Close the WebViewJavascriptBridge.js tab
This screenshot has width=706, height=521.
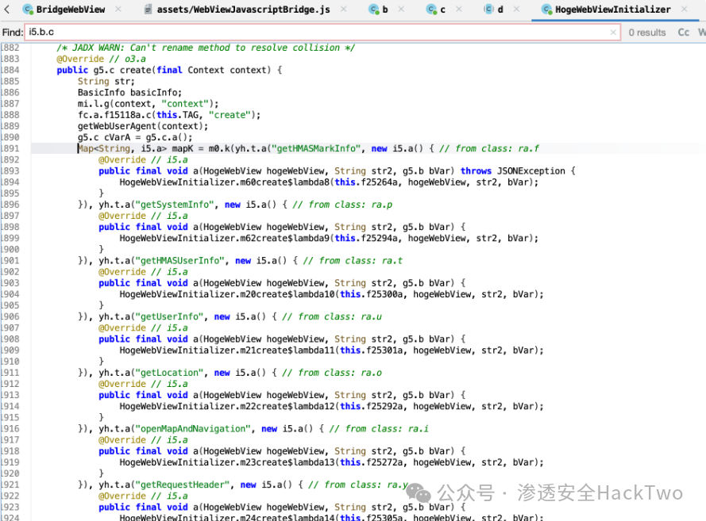pos(344,9)
